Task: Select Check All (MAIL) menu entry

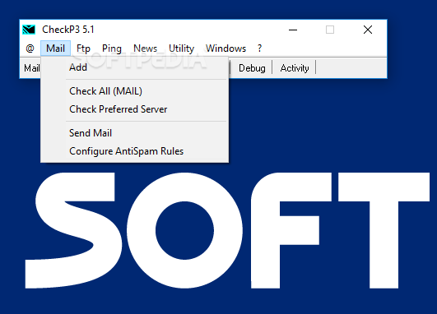Action: coord(135,91)
